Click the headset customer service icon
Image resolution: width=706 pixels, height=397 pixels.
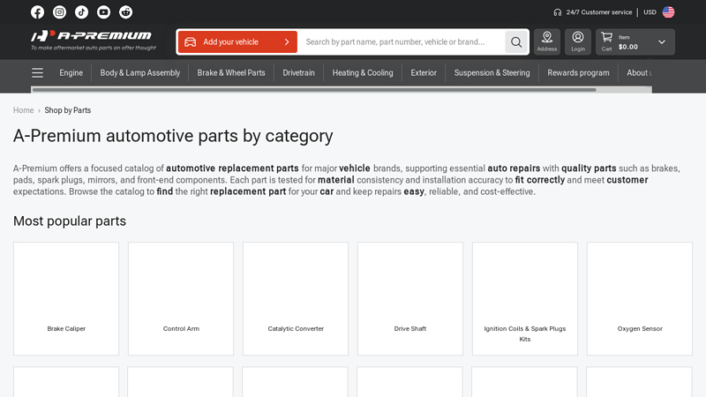tap(558, 12)
